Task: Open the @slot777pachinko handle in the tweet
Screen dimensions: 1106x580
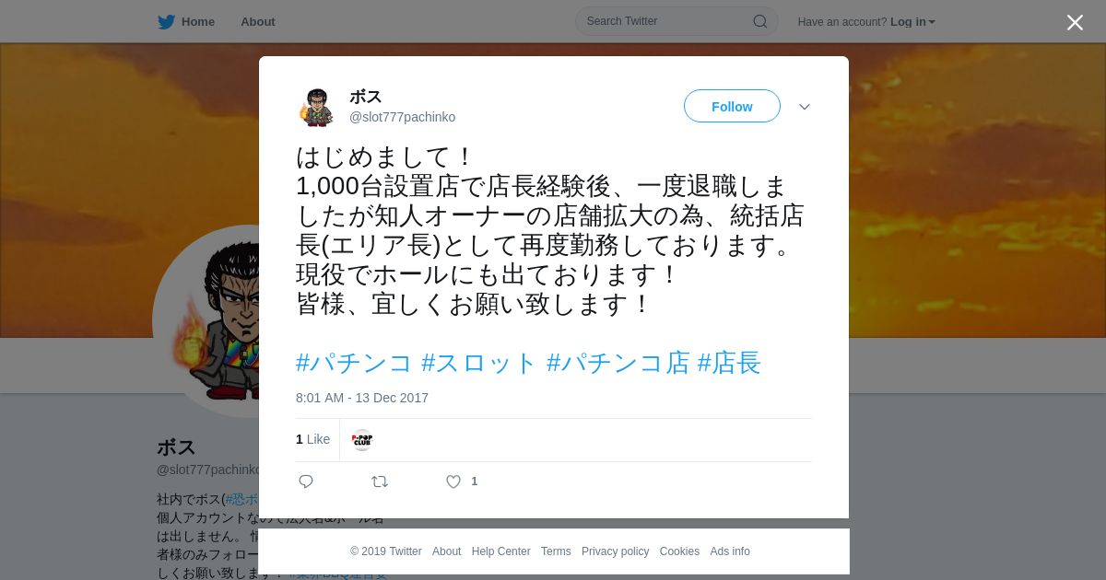Action: (402, 117)
